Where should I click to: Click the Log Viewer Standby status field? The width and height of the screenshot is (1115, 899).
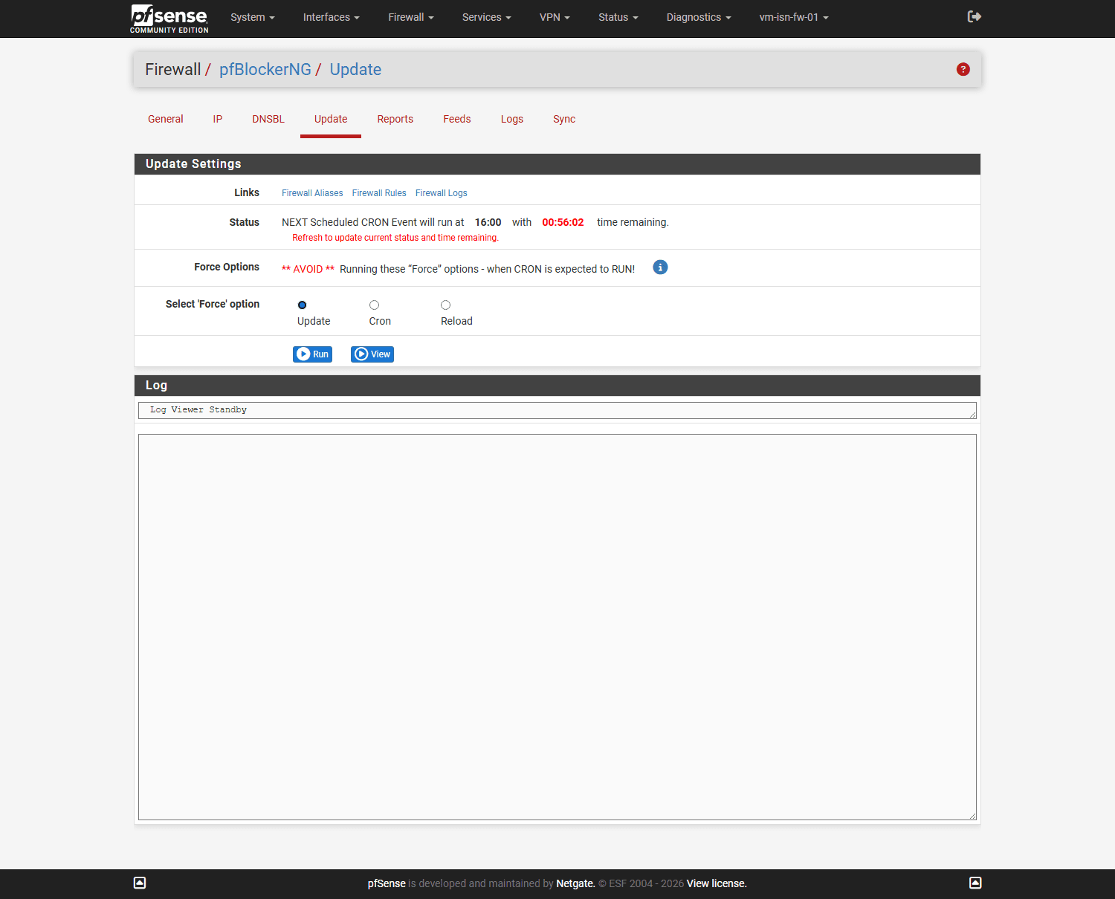pos(557,410)
